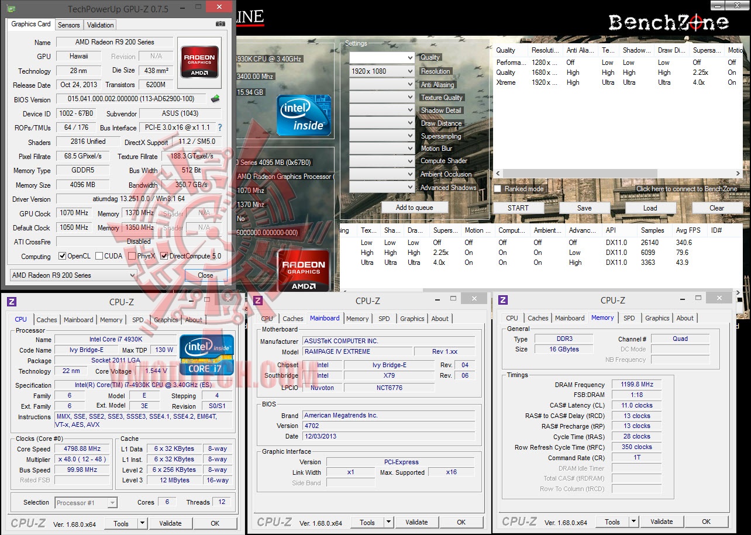751x535 pixels.
Task: Click the Close button in GPU-Z
Action: 205,275
